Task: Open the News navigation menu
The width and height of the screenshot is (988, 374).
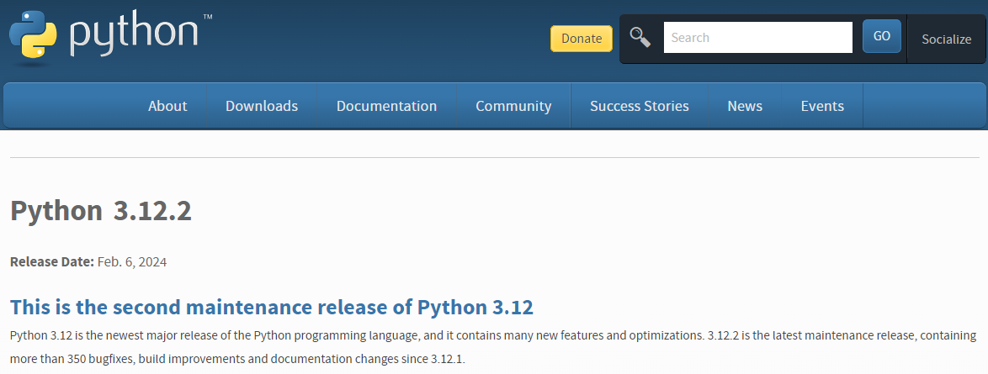Action: 745,106
